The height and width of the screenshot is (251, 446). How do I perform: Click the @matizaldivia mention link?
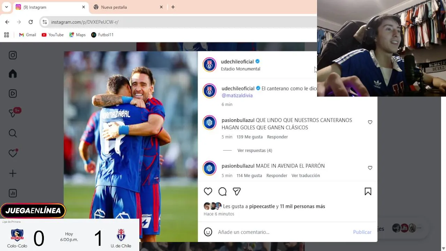click(237, 95)
